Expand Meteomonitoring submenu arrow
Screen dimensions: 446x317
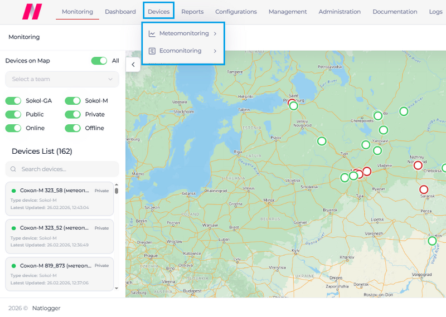click(215, 33)
